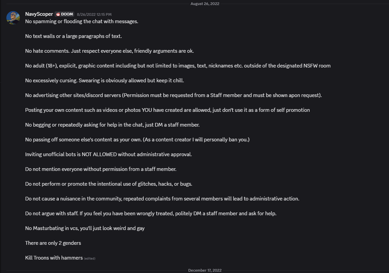This screenshot has height=273, width=389.
Task: Click the "Do not mention everyone" rule line
Action: (101, 169)
